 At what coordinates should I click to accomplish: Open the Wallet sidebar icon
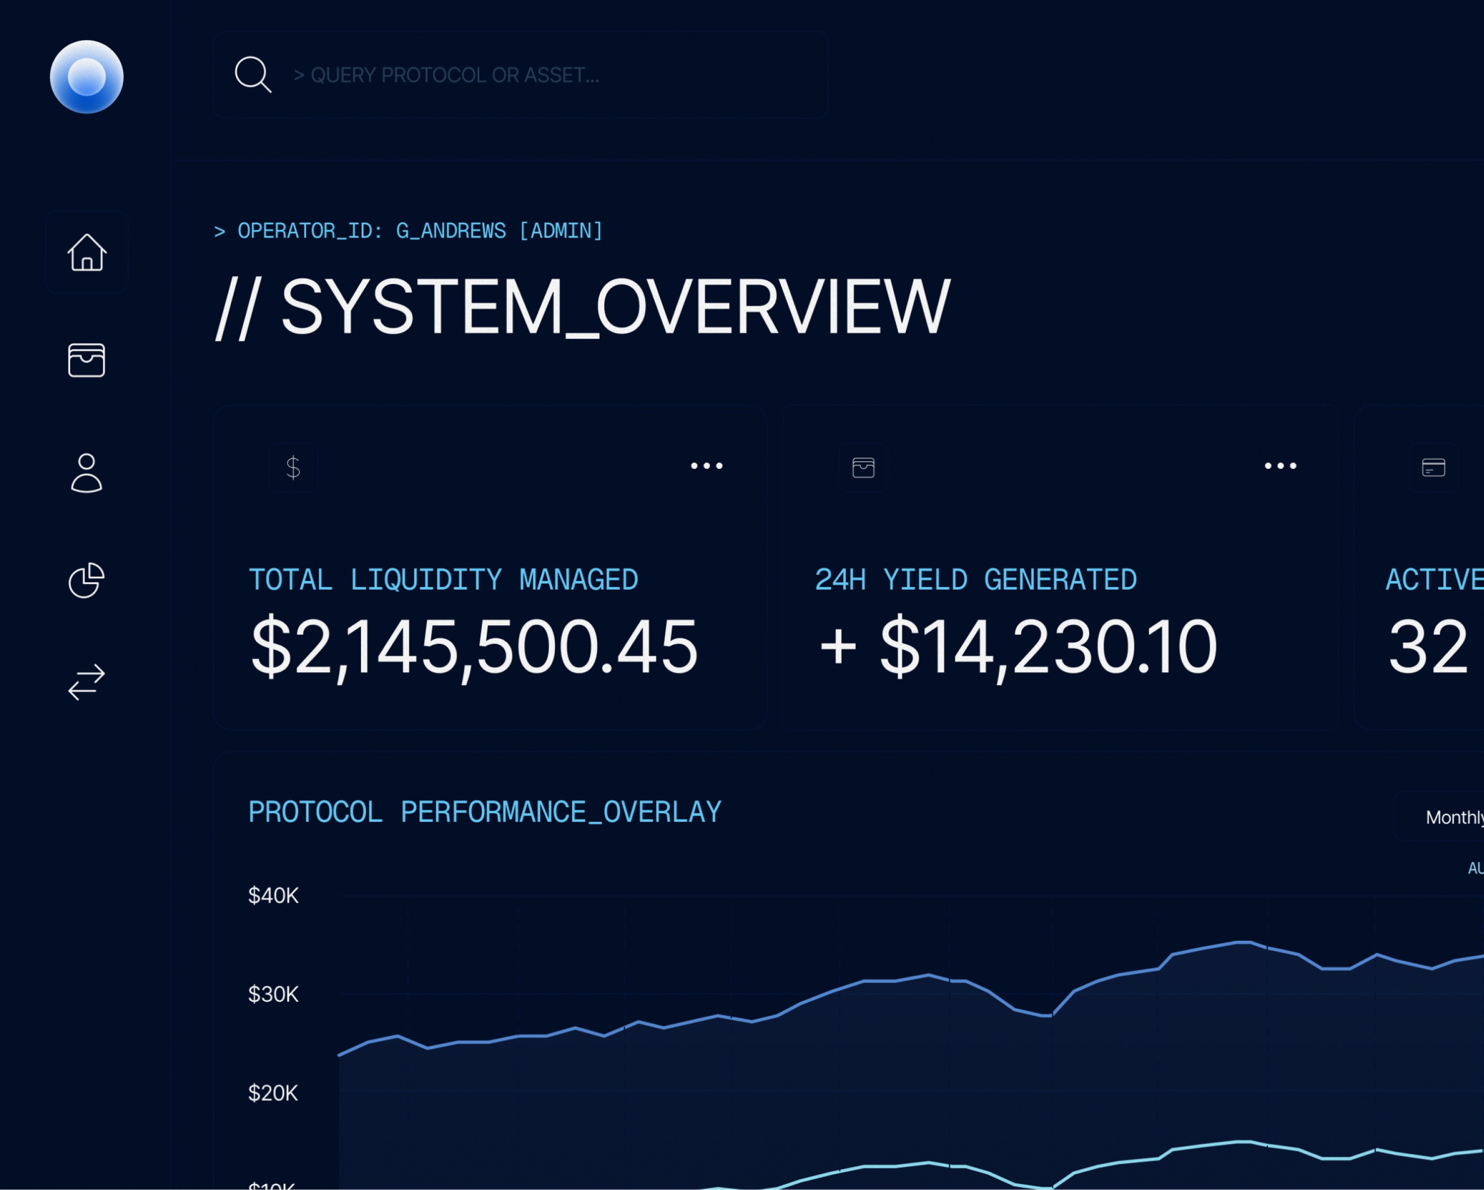pos(87,360)
